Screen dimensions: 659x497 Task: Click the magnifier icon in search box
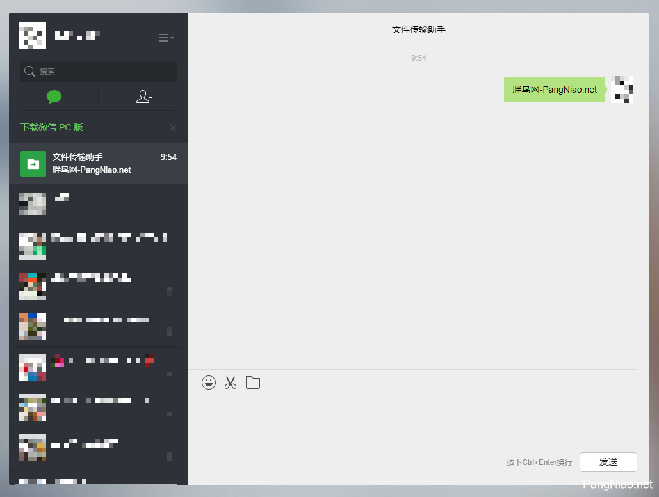point(29,72)
